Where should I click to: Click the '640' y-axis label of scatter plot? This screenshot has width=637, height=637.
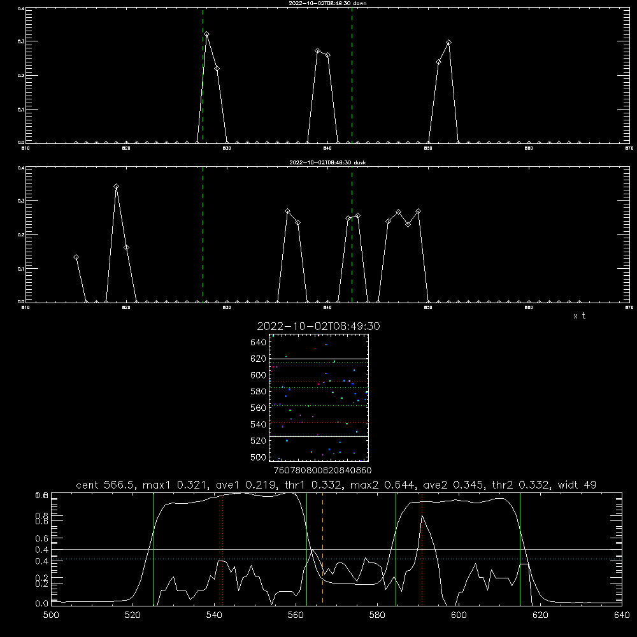(259, 343)
